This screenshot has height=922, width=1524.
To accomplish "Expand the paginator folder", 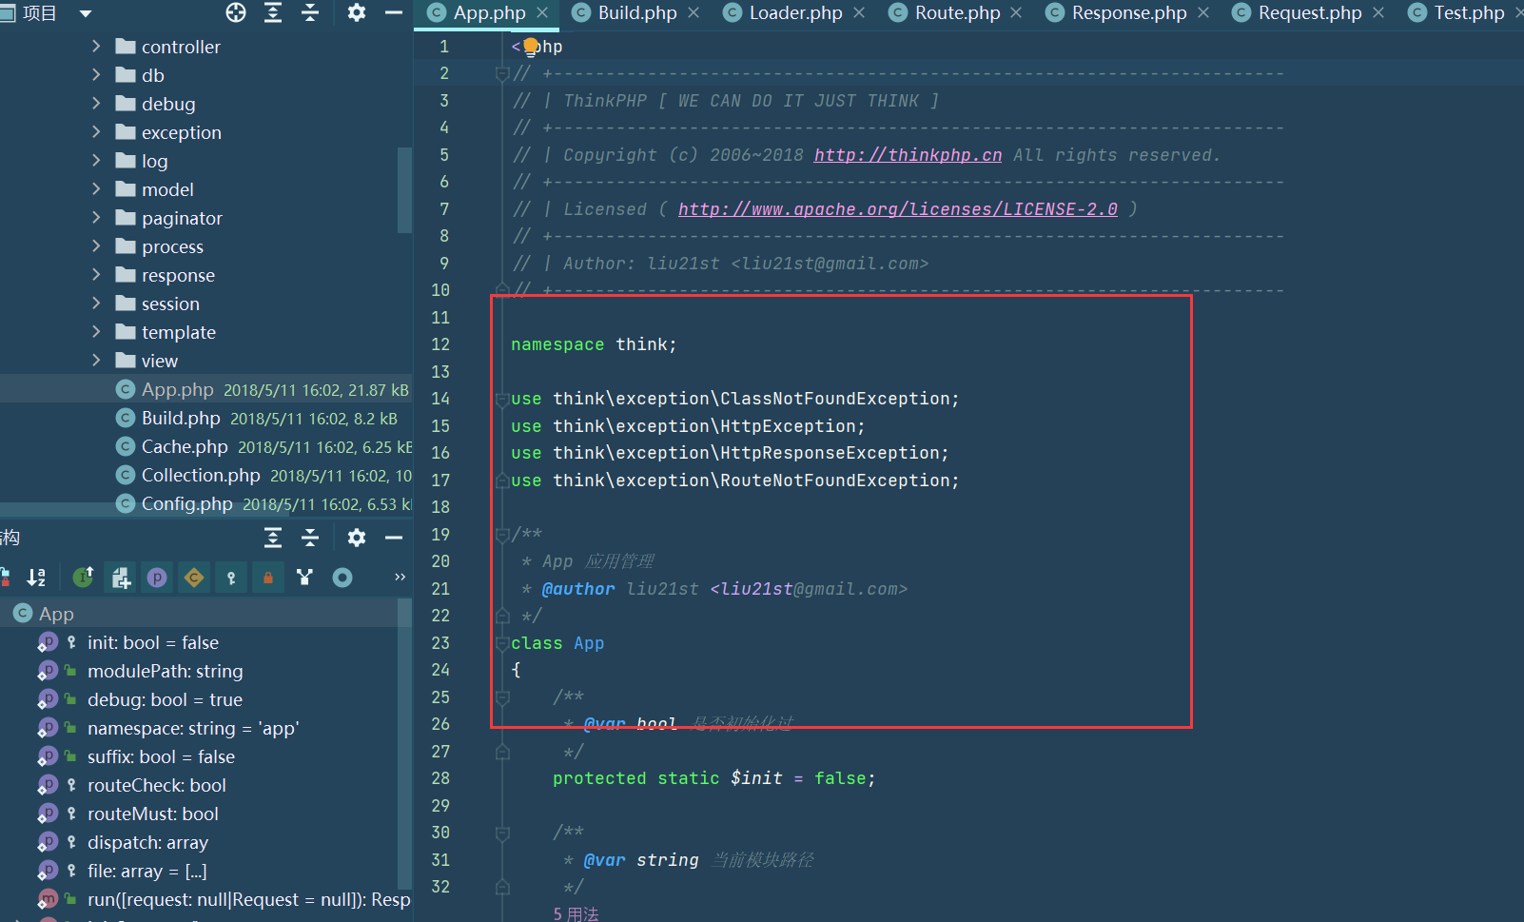I will pos(96,217).
